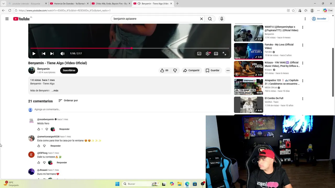Share the video via Compartir

click(x=191, y=70)
